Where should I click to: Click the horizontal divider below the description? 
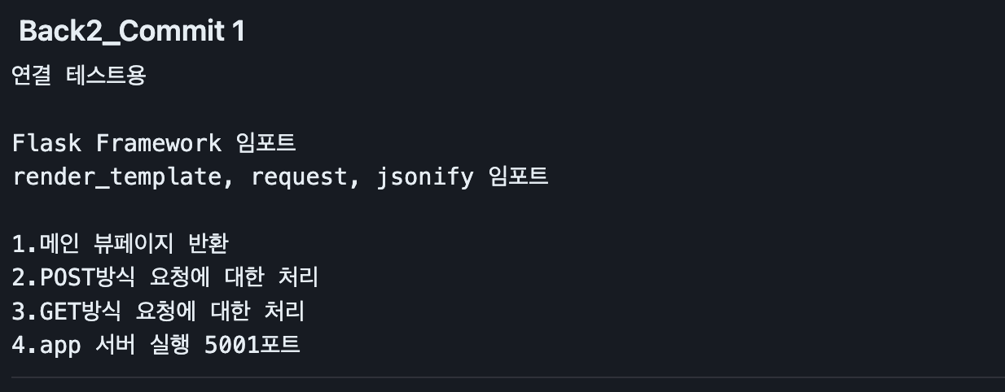coord(508,377)
